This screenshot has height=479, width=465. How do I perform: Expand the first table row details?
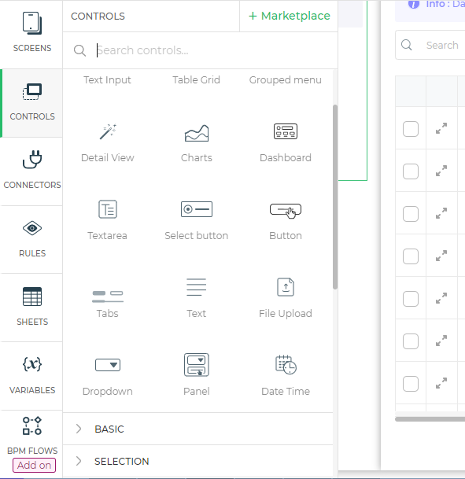point(441,128)
